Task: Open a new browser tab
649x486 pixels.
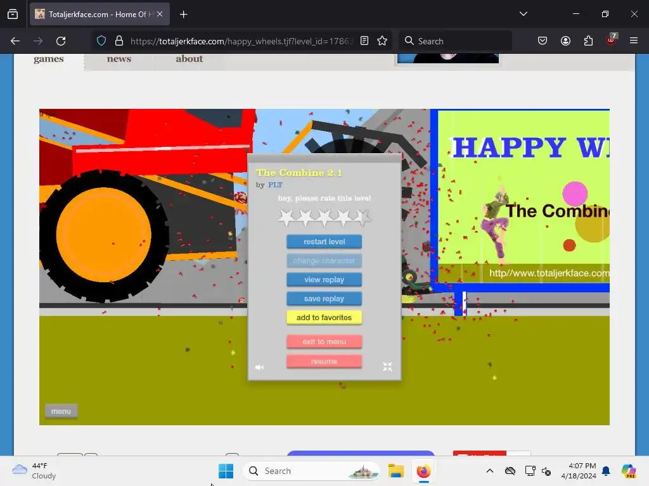Action: tap(183, 15)
